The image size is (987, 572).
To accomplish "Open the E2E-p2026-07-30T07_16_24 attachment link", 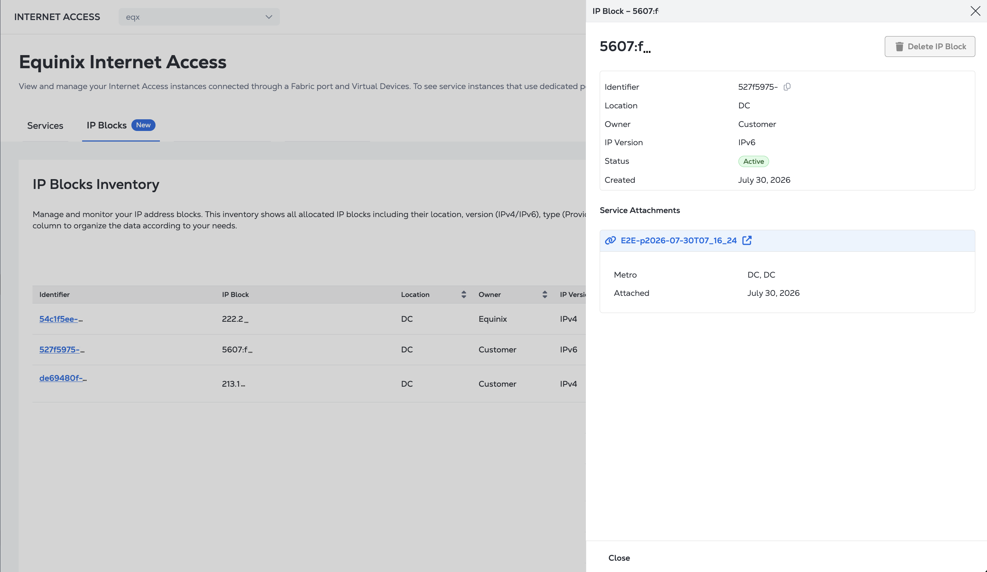I will pos(678,240).
